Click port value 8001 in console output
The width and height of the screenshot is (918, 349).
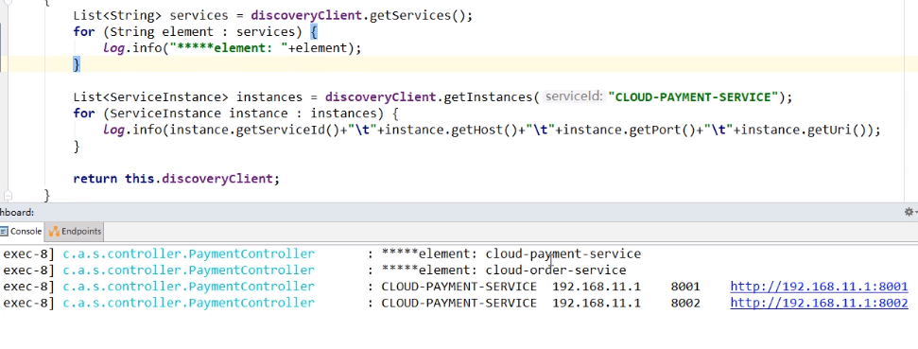(x=685, y=287)
